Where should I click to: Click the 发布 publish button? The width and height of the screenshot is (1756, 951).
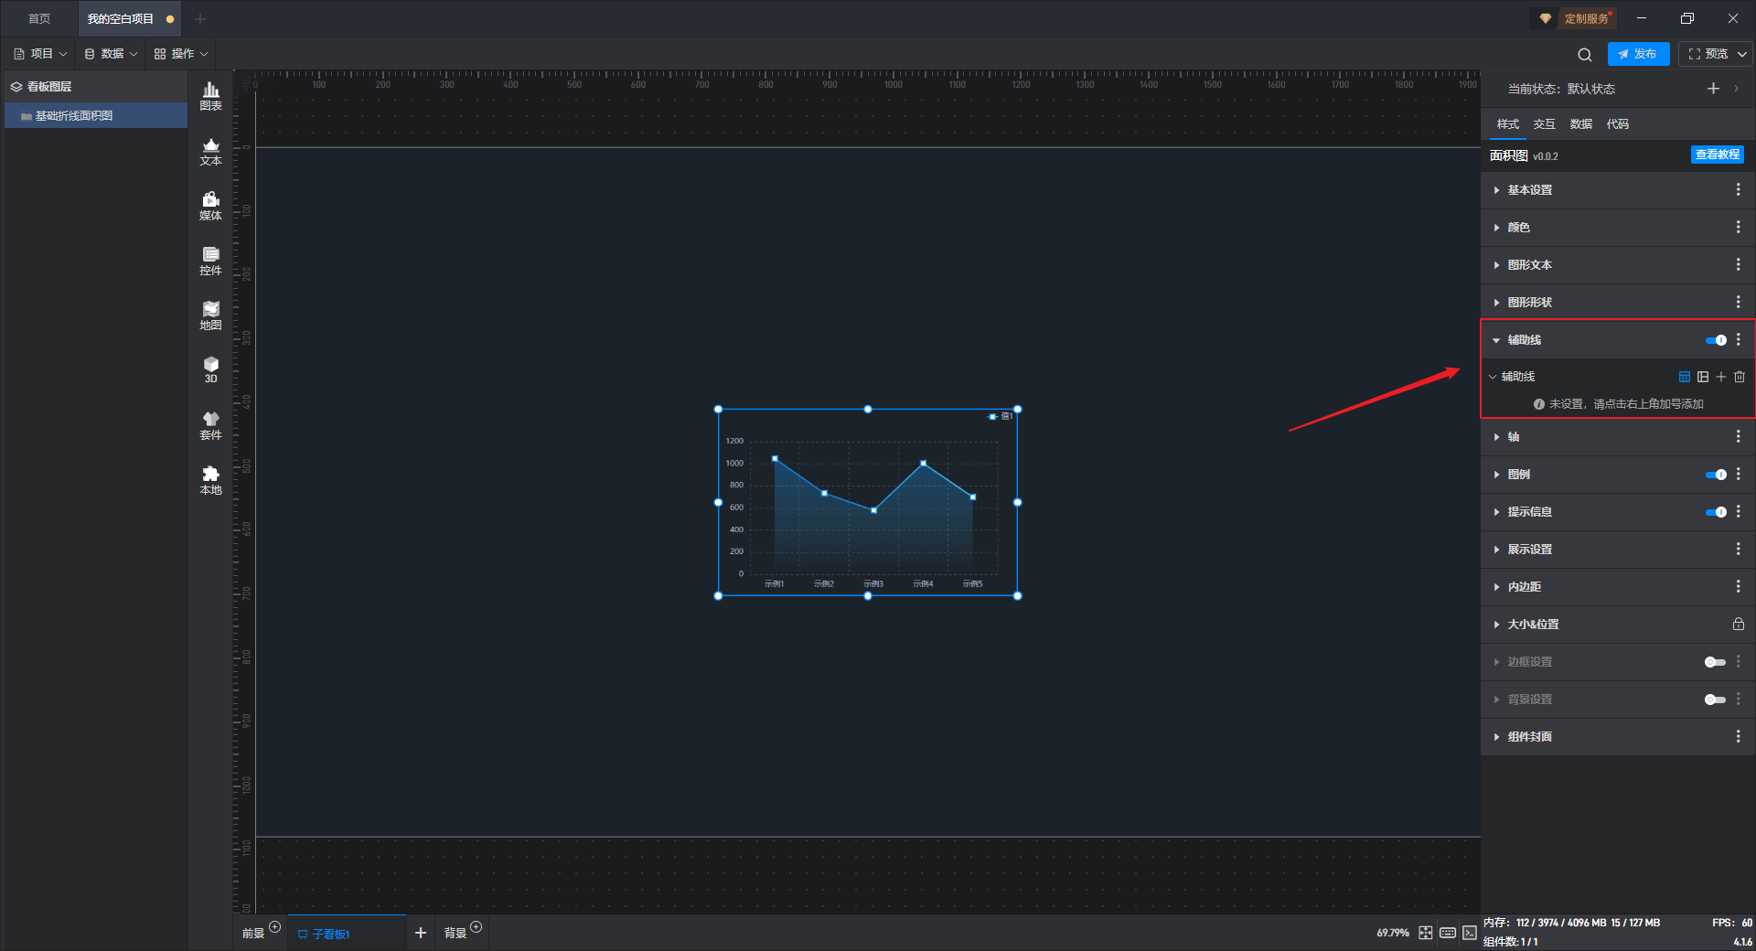(x=1638, y=54)
